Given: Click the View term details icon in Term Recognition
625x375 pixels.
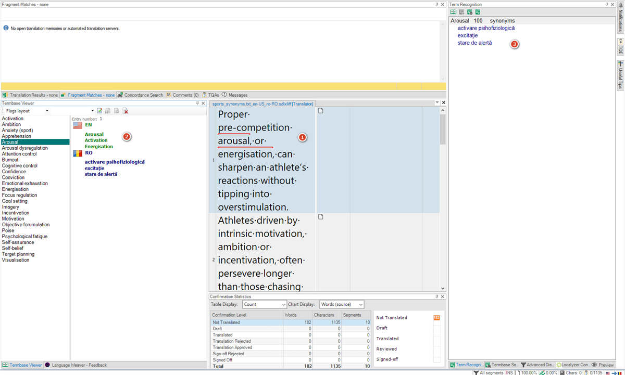Looking at the screenshot, I should pos(453,12).
